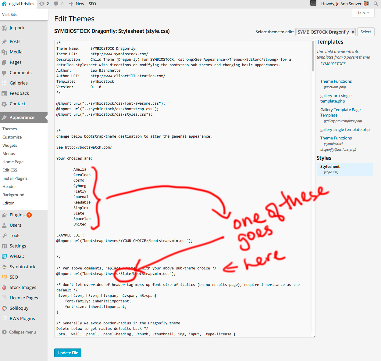
Task: Click the Feedback form icon
Action: pyautogui.click(x=4, y=93)
